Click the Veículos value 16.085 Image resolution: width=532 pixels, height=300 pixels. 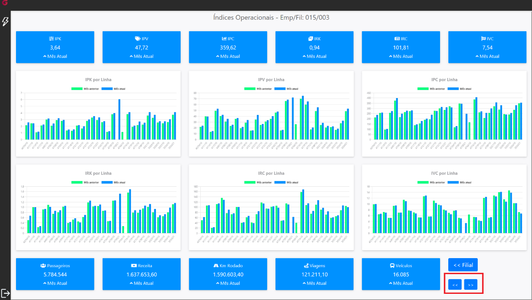[x=401, y=275]
